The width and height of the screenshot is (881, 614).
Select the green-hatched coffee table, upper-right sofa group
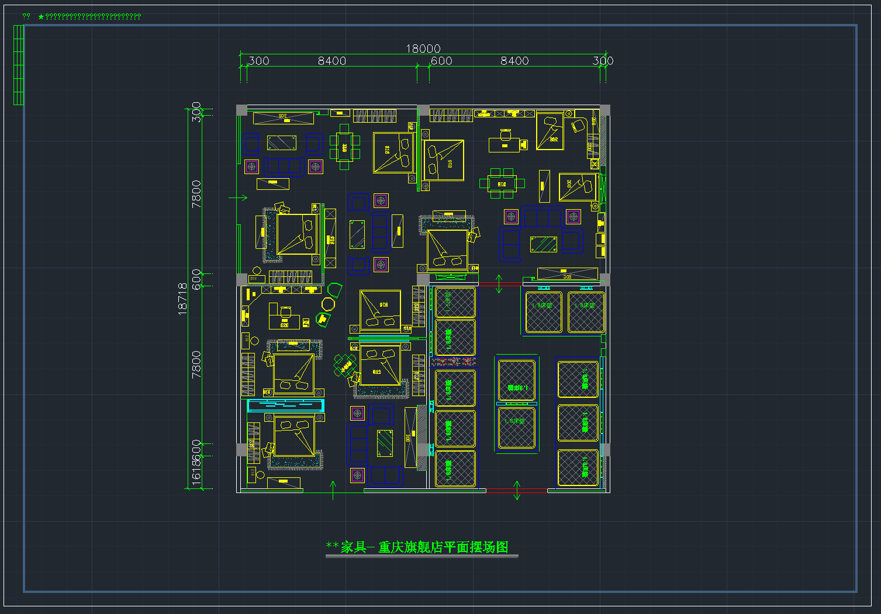pos(544,244)
